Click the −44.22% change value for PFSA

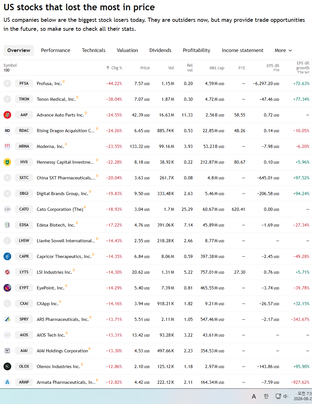pos(114,83)
